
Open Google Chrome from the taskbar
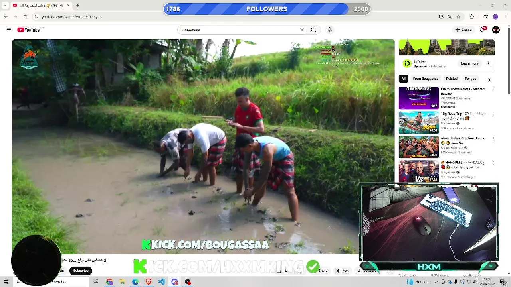coord(109,282)
